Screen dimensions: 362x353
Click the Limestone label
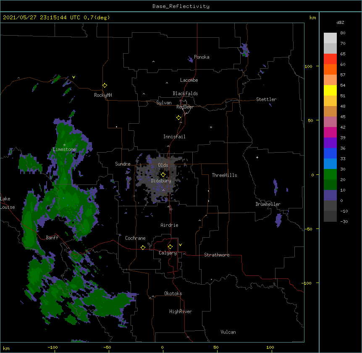[x=64, y=149]
